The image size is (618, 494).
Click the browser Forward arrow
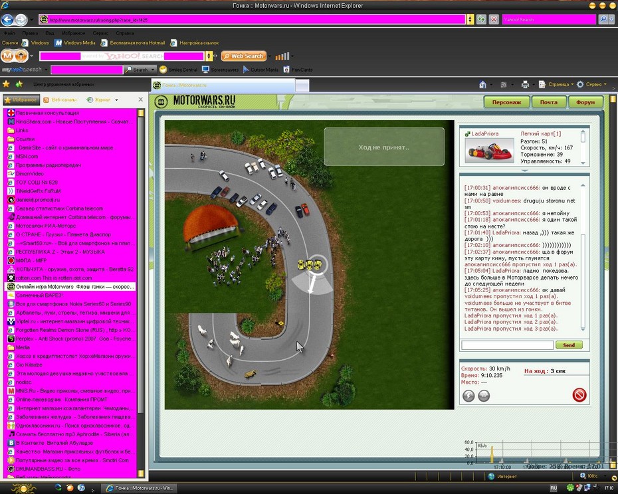click(21, 19)
